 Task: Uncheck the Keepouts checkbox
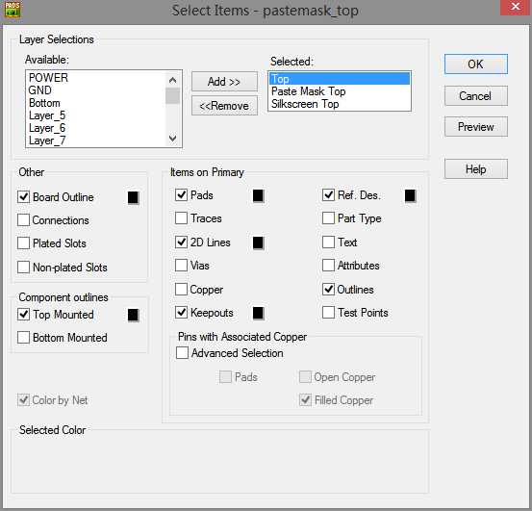click(181, 312)
